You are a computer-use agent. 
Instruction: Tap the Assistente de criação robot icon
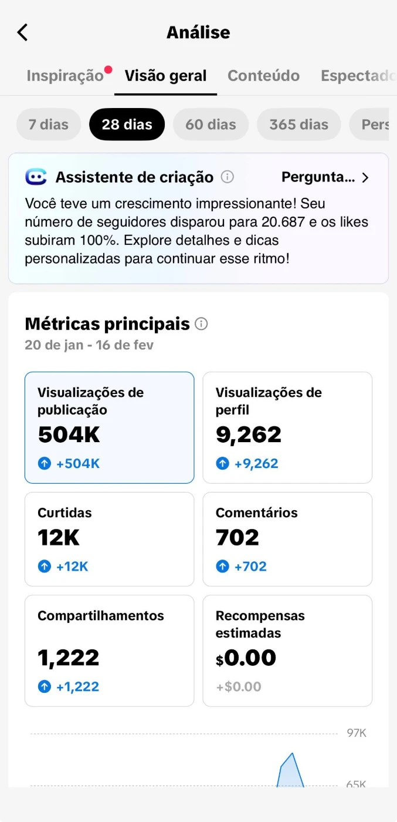36,177
